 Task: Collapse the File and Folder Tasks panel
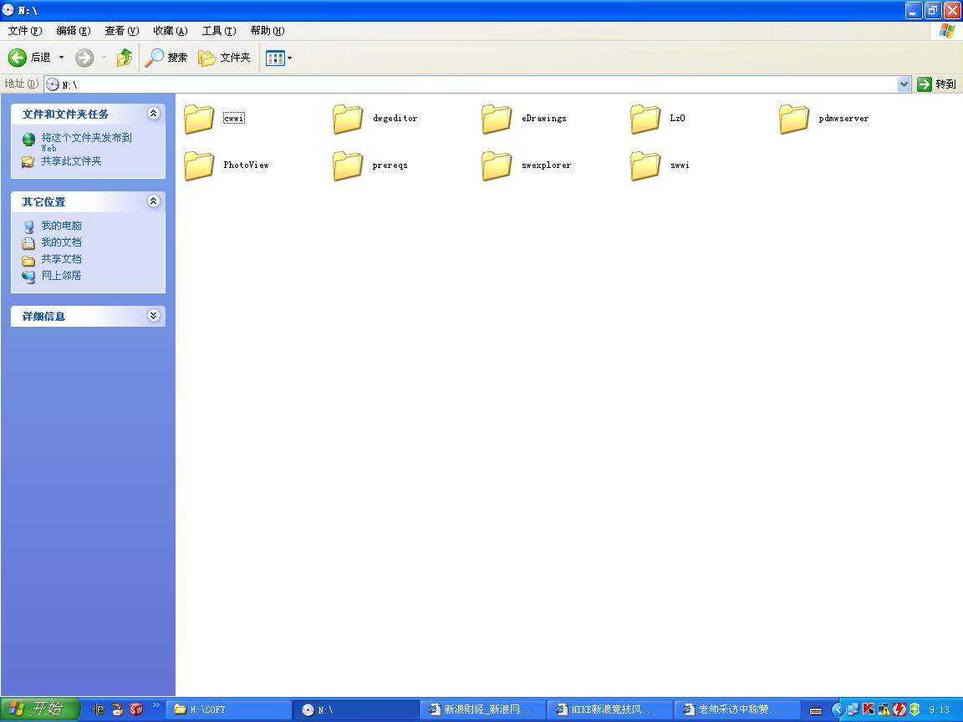pos(154,114)
